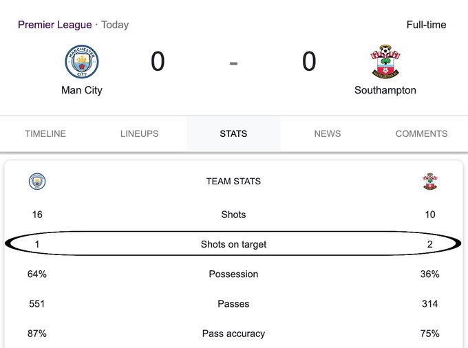Click small Man City logo in team stats
Viewport: 468px width, 348px height.
tap(37, 182)
